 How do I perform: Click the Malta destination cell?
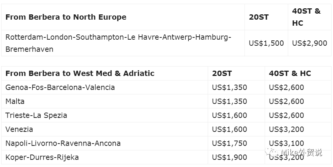[x=15, y=101]
